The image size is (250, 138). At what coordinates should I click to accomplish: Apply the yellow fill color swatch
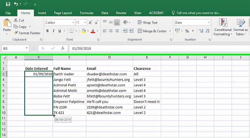pyautogui.click(x=83, y=31)
